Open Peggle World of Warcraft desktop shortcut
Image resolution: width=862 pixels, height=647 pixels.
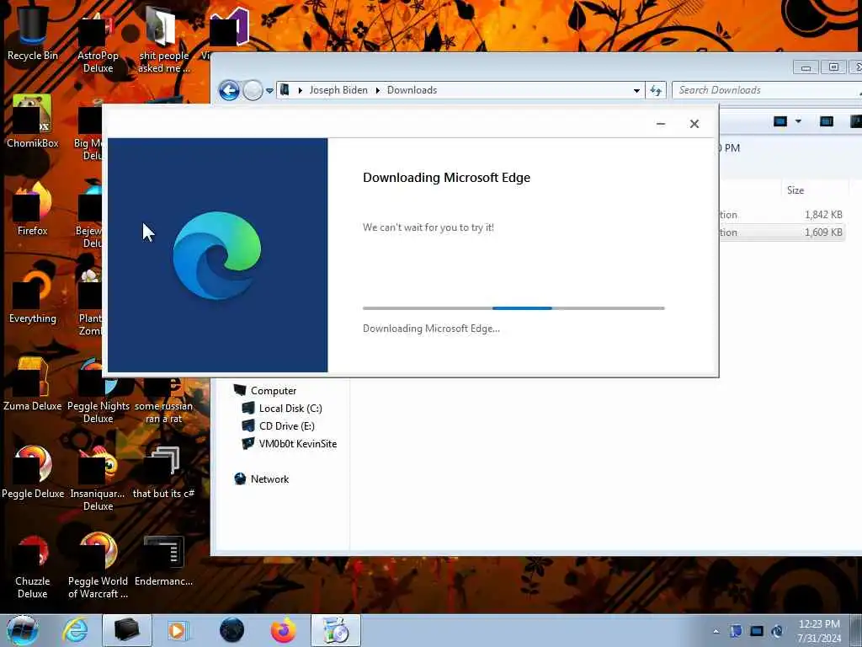(x=98, y=567)
